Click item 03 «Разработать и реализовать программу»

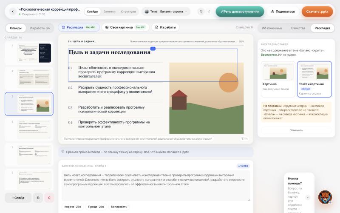(x=111, y=109)
